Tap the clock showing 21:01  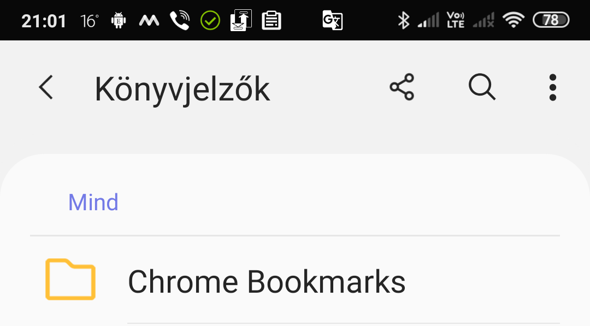coord(44,21)
